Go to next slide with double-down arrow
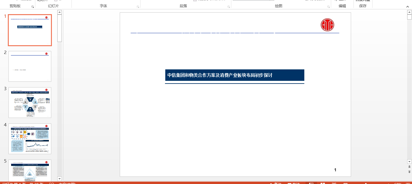412x184 pixels. point(409,172)
